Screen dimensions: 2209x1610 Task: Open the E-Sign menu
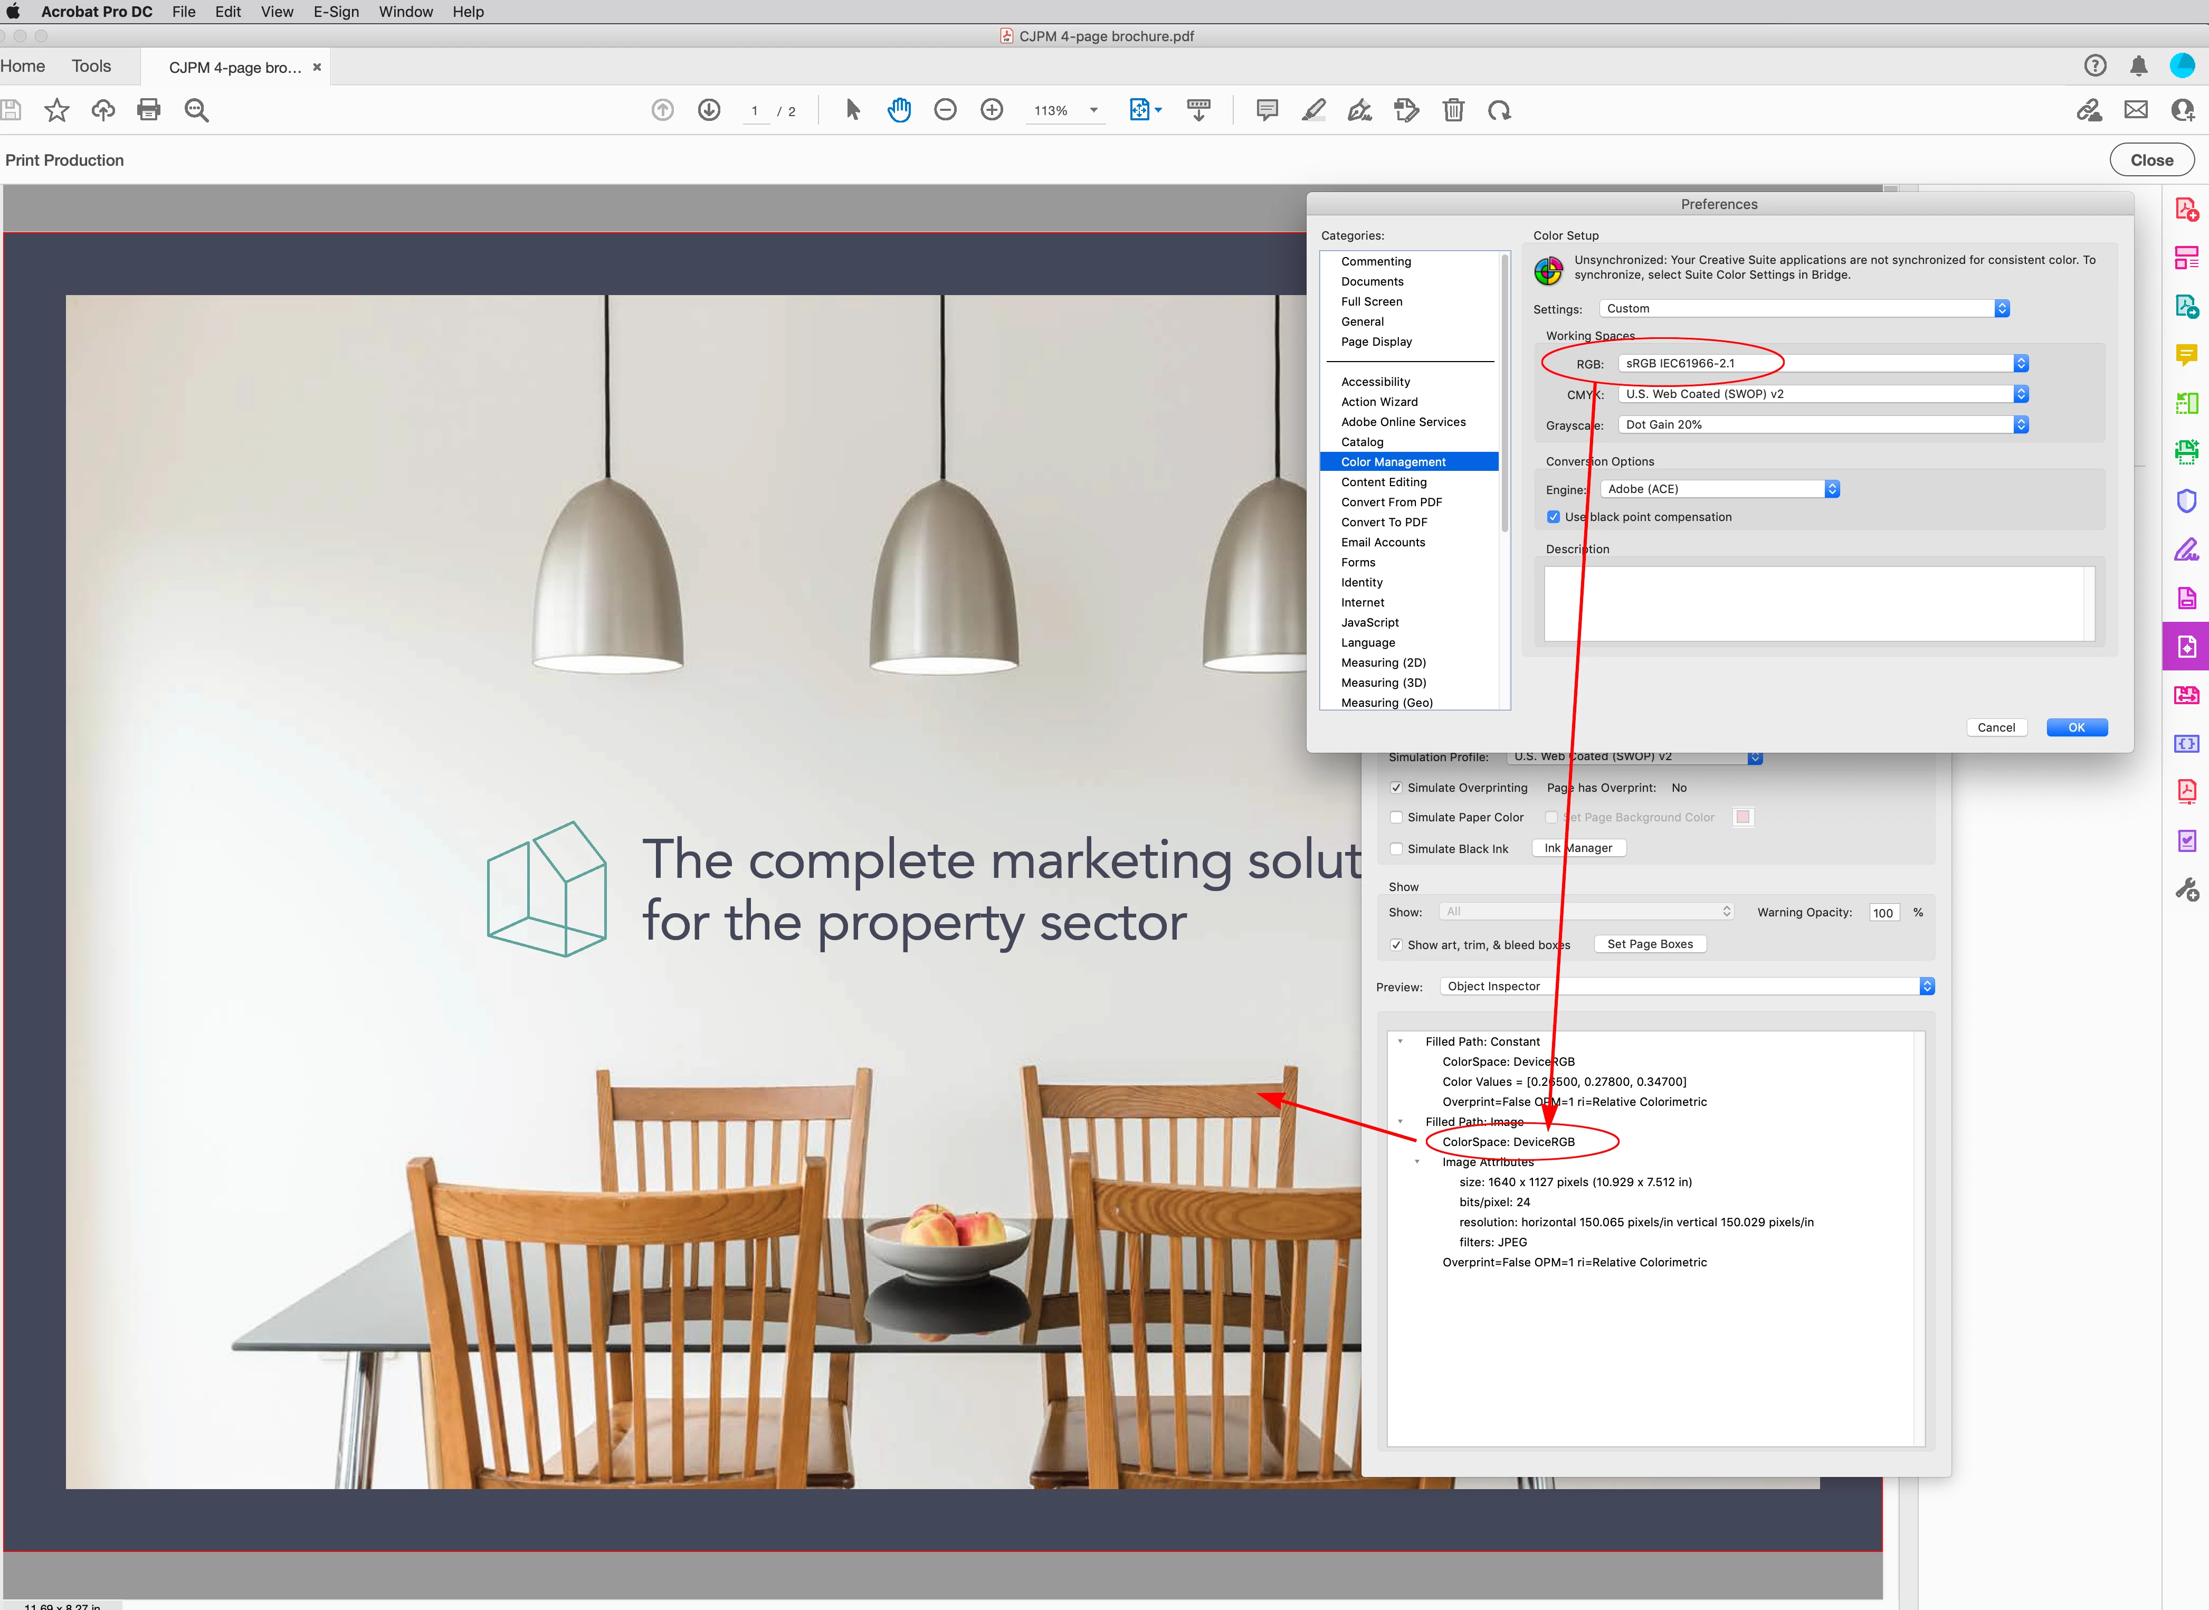tap(335, 12)
